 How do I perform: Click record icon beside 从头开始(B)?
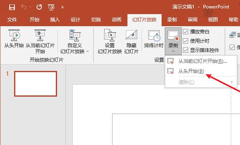pos(170,71)
